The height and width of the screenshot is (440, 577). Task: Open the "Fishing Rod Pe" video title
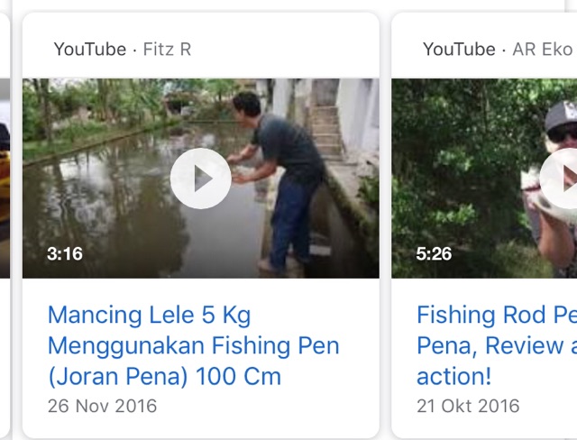click(496, 316)
